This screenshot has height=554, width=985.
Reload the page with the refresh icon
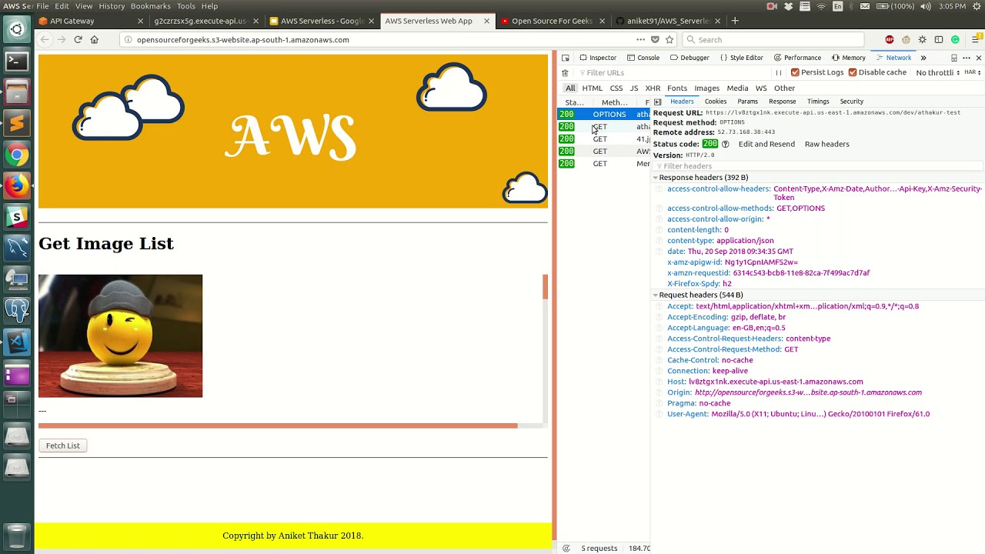[78, 39]
